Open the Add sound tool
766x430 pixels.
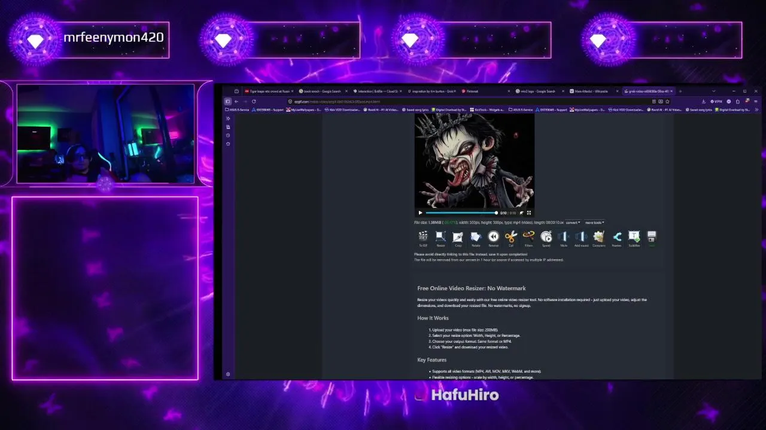coord(581,239)
